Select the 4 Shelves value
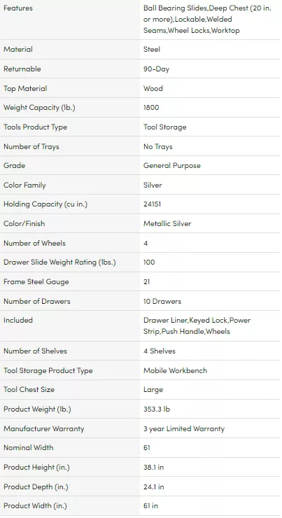 pos(159,351)
